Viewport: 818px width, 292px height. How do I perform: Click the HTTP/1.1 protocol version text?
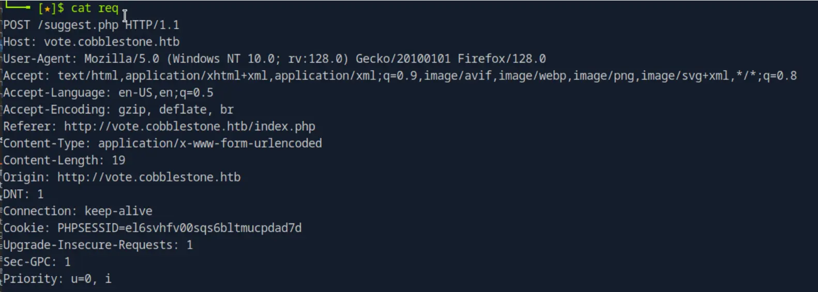coord(153,25)
